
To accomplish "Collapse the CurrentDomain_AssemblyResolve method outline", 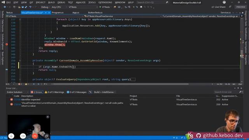I will click(x=20, y=61).
